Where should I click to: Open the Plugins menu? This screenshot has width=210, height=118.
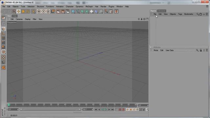pyautogui.click(x=111, y=7)
